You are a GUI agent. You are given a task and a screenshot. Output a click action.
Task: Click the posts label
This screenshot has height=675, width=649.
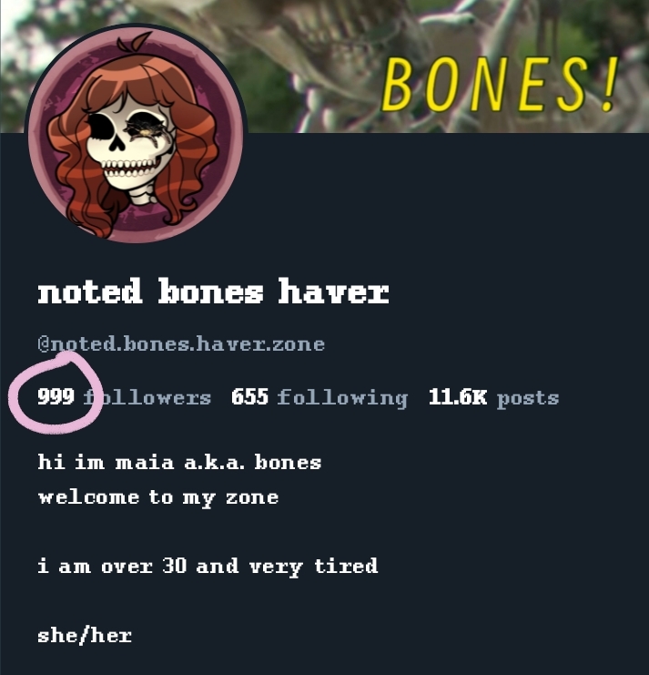(x=528, y=399)
